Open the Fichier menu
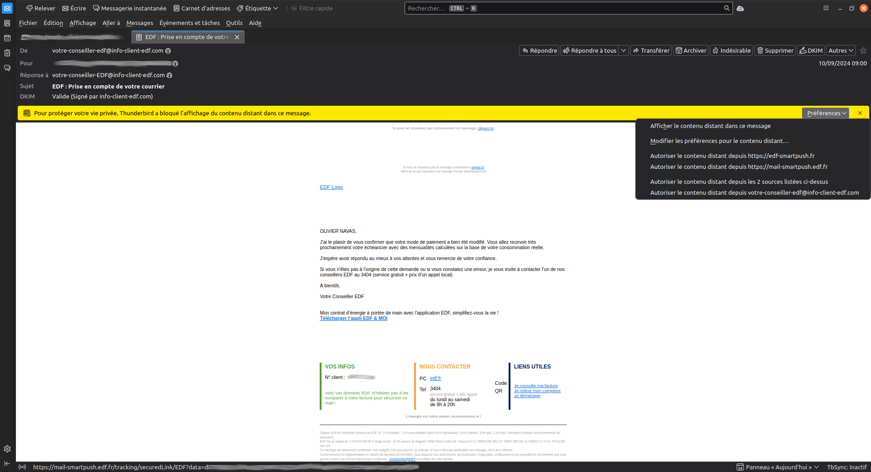This screenshot has height=472, width=871. pyautogui.click(x=28, y=23)
